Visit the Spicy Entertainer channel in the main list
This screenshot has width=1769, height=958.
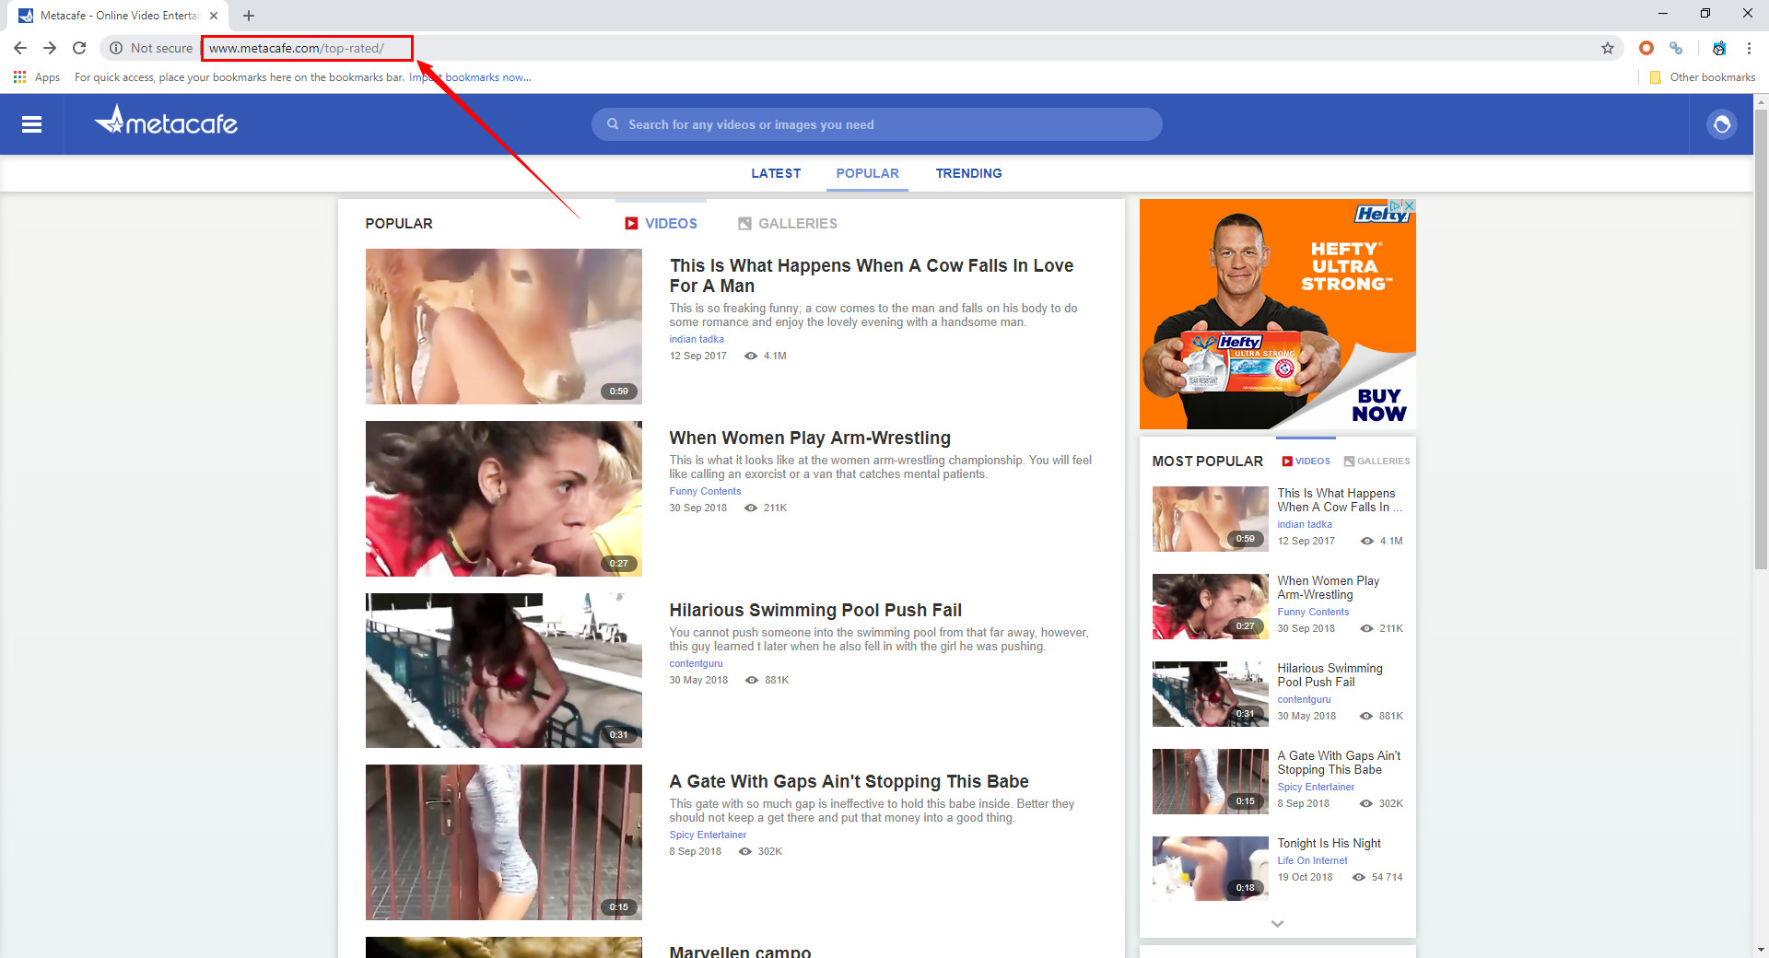pyautogui.click(x=708, y=835)
